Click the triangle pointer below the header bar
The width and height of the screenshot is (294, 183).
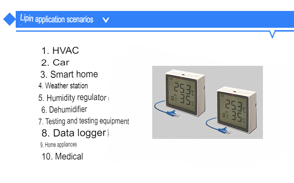click(272, 34)
